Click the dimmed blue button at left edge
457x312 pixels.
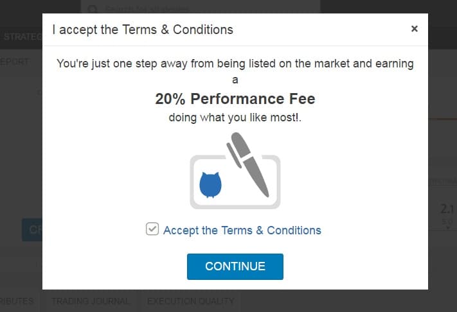pos(32,230)
